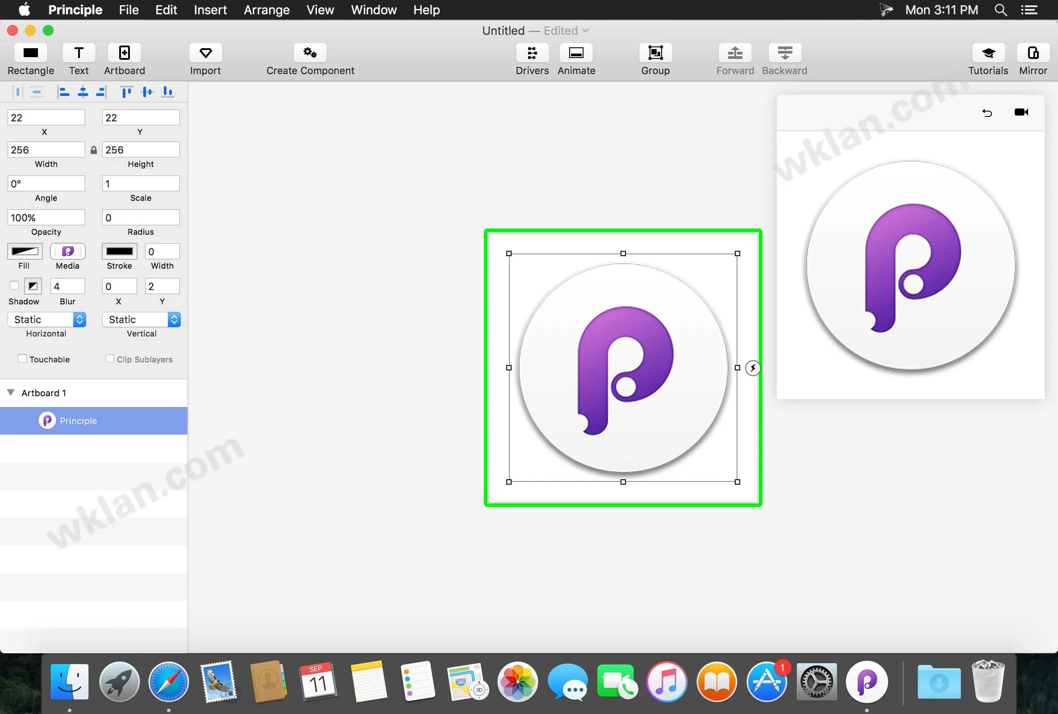Click the distribute vertically icon
The width and height of the screenshot is (1058, 714).
[37, 92]
